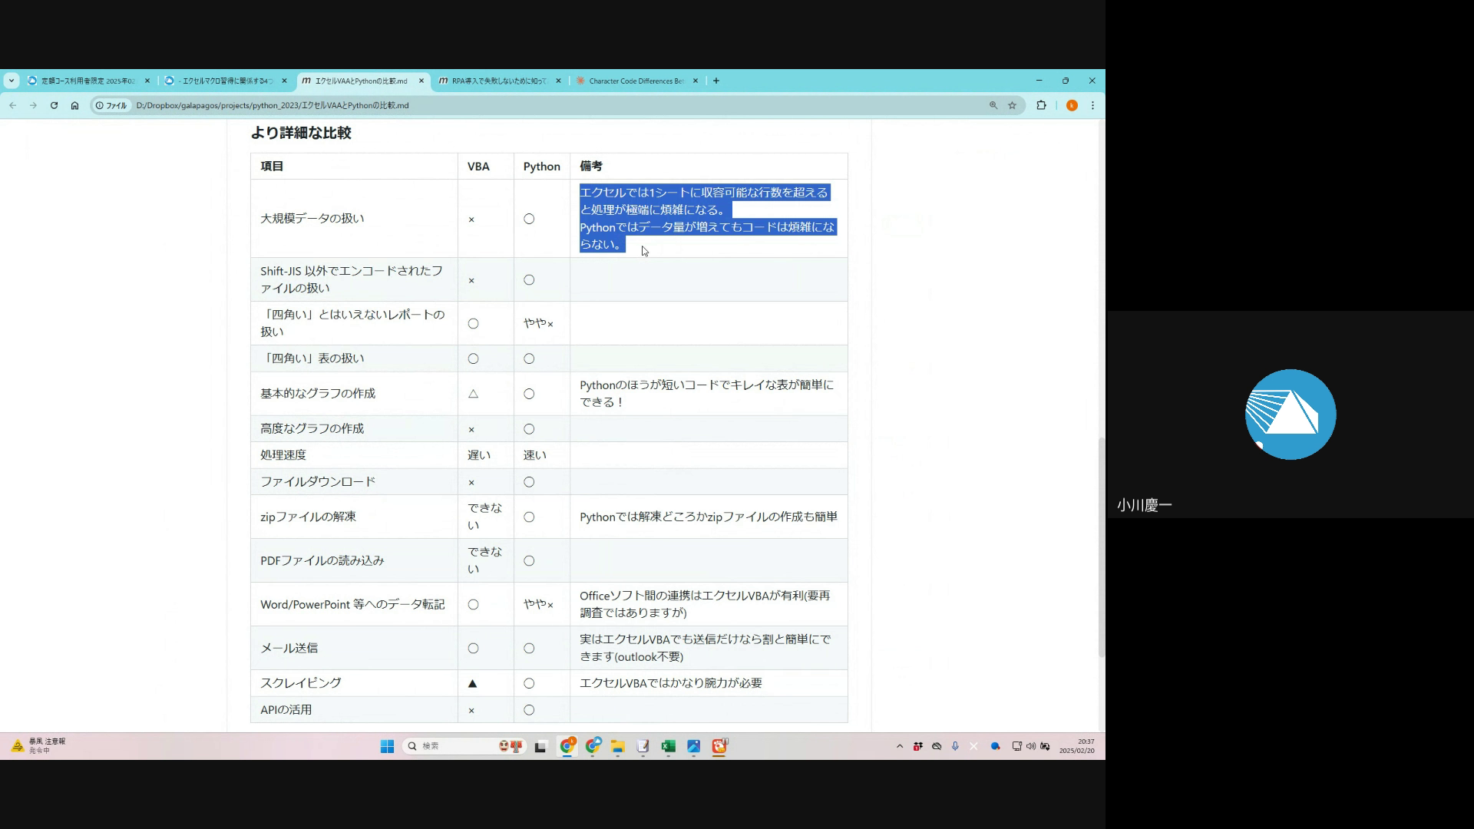Toggle the microphone icon in system tray
This screenshot has width=1474, height=829.
point(955,746)
